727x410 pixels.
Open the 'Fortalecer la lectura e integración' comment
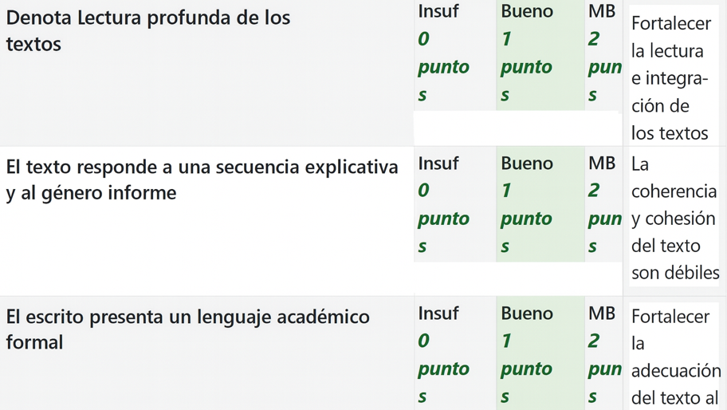(670, 78)
